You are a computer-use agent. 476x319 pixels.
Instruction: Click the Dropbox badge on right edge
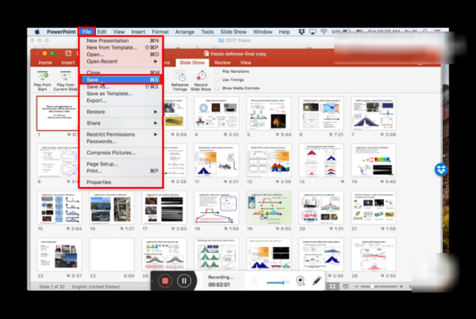coord(441,169)
